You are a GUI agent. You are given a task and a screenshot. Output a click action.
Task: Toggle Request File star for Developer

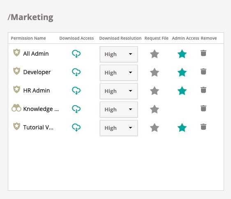[x=155, y=72]
